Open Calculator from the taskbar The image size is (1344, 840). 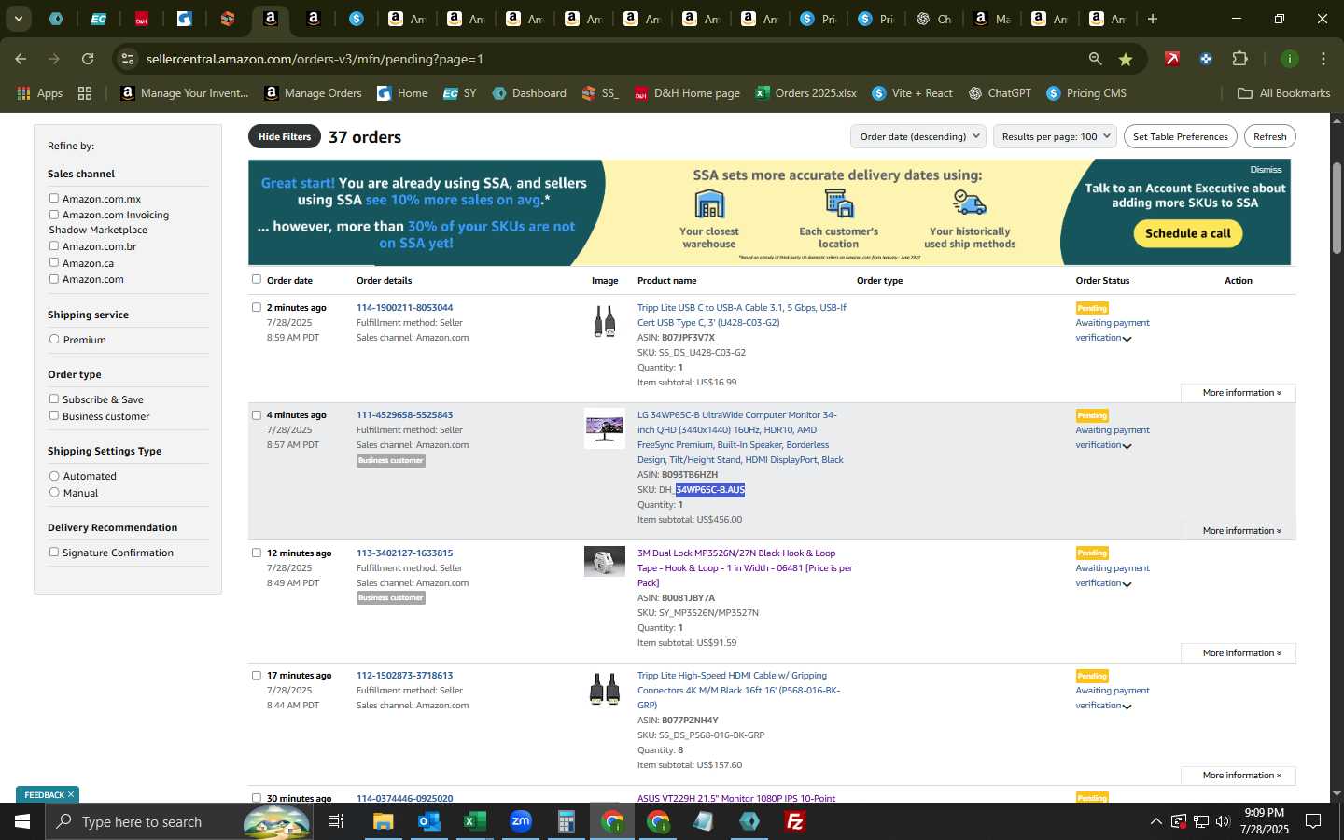coord(566,821)
